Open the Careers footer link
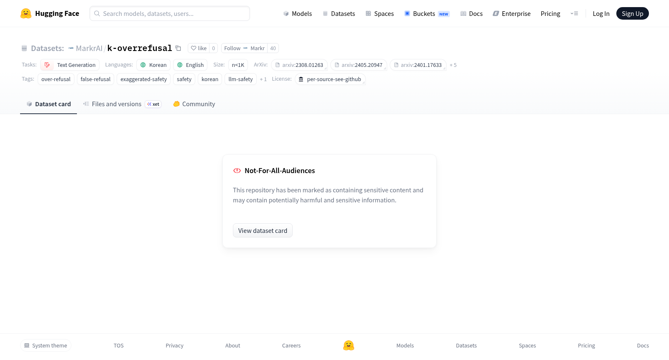The image size is (669, 360). 291,345
